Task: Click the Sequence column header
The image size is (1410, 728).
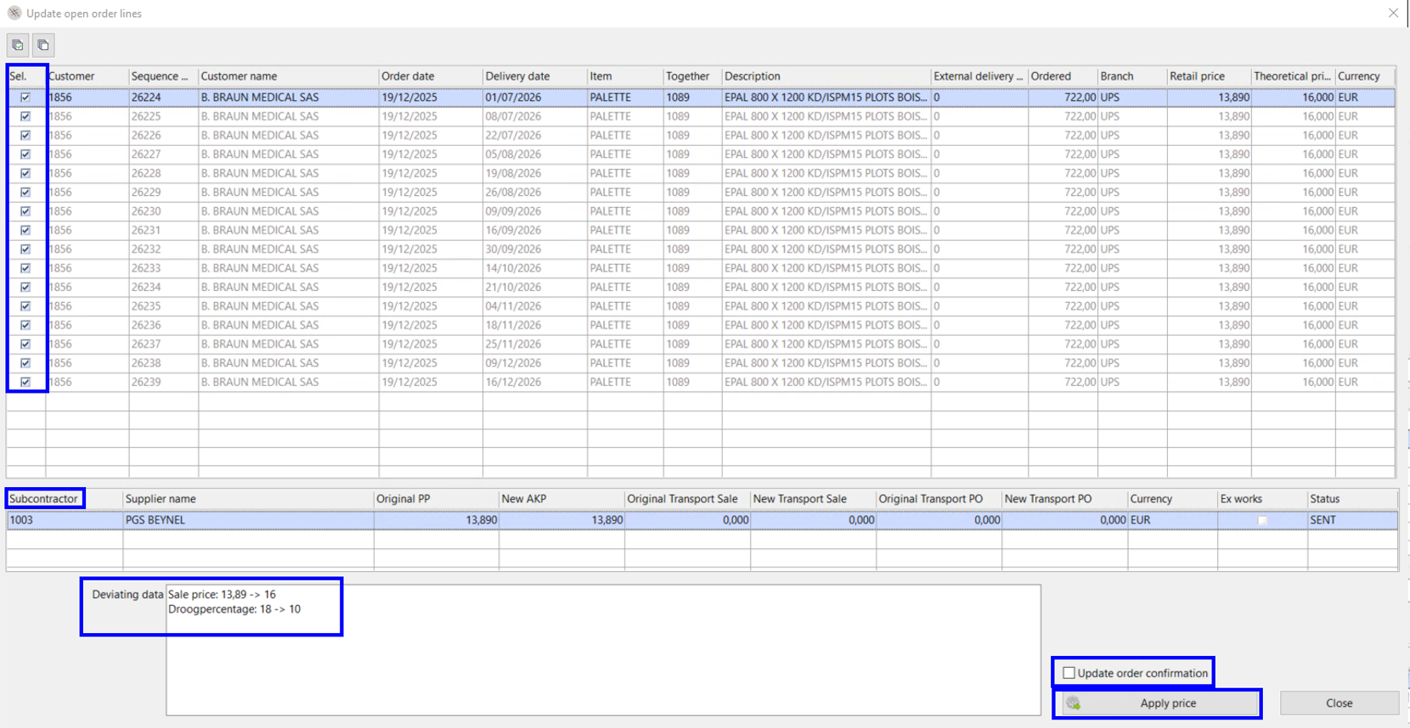Action: tap(164, 76)
